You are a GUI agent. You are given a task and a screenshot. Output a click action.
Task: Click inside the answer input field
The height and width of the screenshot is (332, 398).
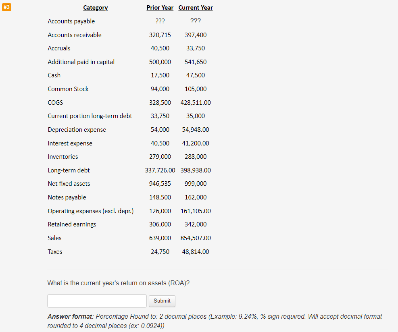point(97,301)
